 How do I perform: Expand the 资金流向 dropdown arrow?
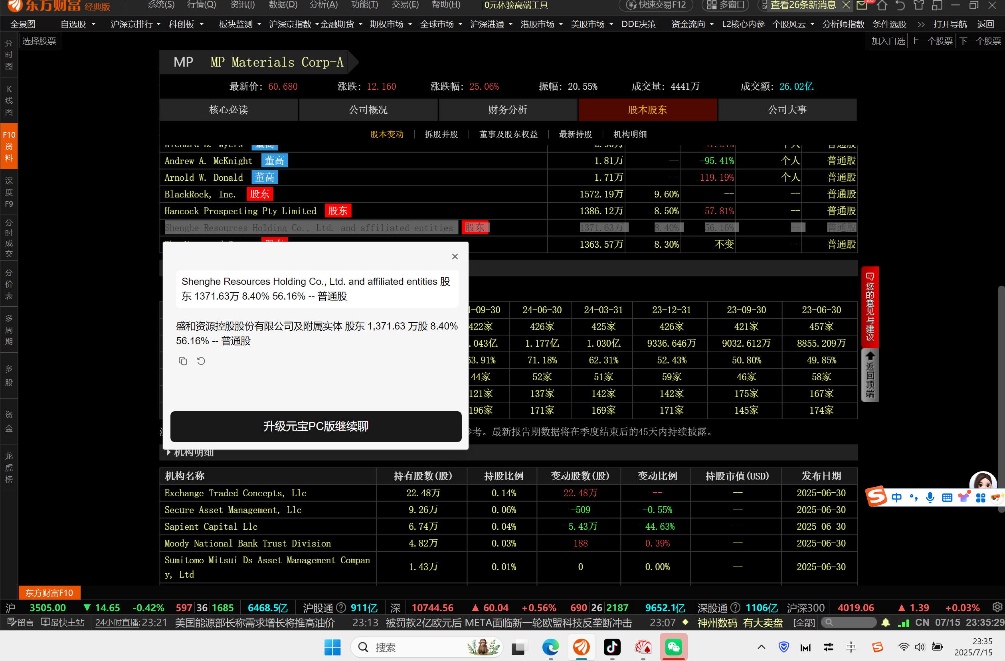712,24
